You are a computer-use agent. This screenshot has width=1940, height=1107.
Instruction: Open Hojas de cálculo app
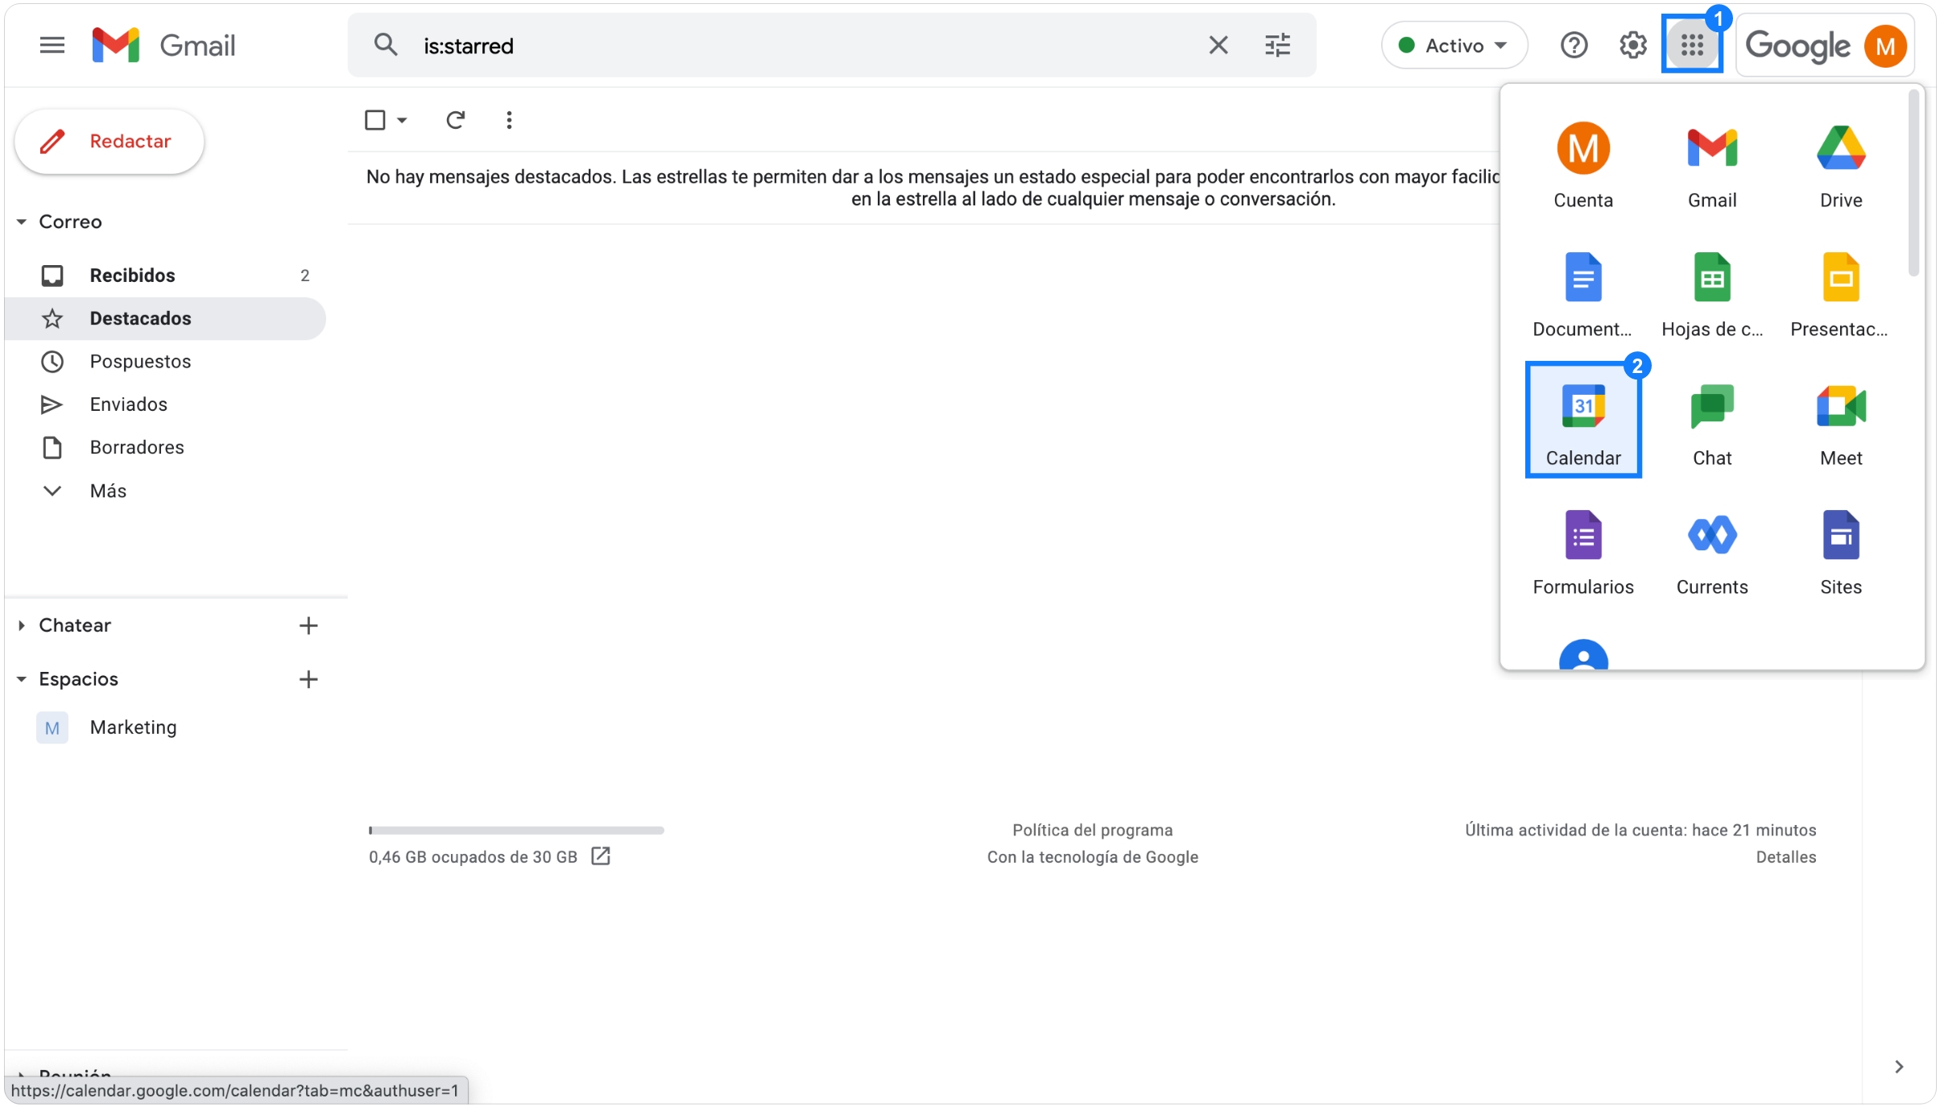click(1712, 295)
